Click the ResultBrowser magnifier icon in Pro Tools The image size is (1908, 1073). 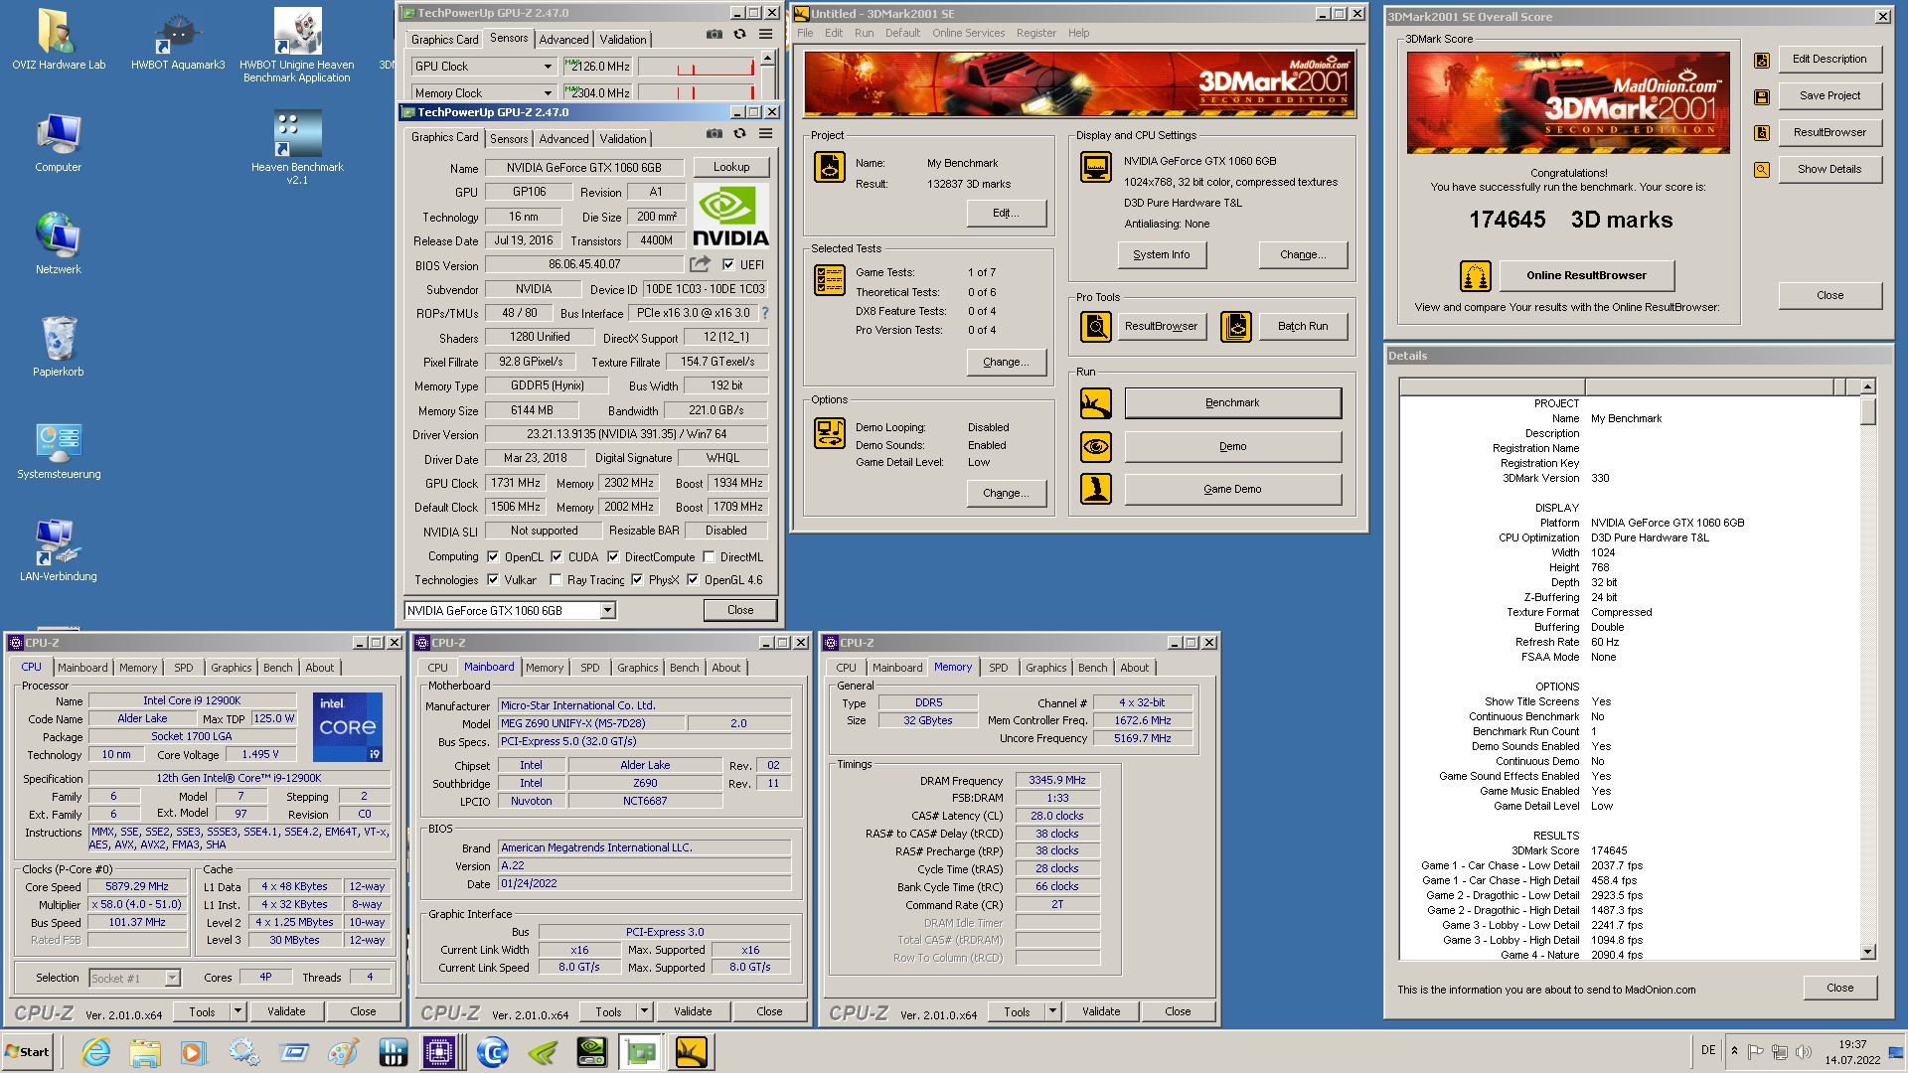pyautogui.click(x=1096, y=326)
